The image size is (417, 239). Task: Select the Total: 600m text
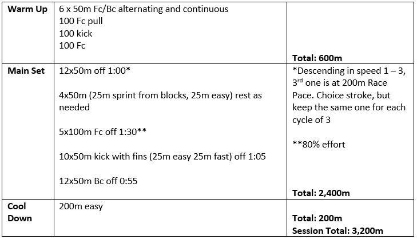coord(319,58)
